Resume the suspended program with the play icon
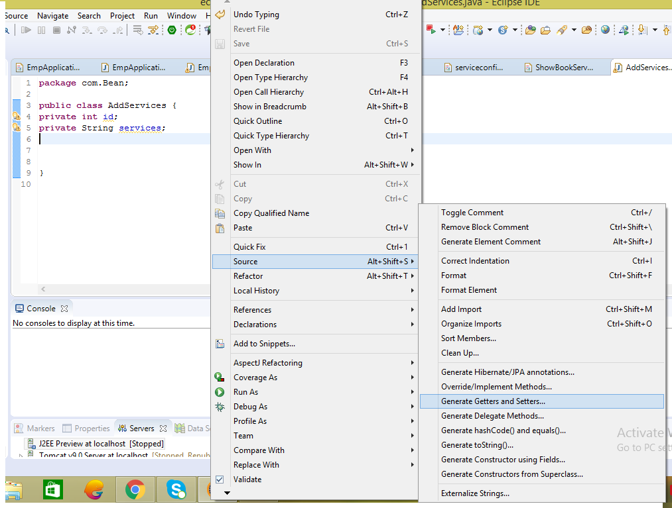Image resolution: width=672 pixels, height=508 pixels. pyautogui.click(x=25, y=30)
